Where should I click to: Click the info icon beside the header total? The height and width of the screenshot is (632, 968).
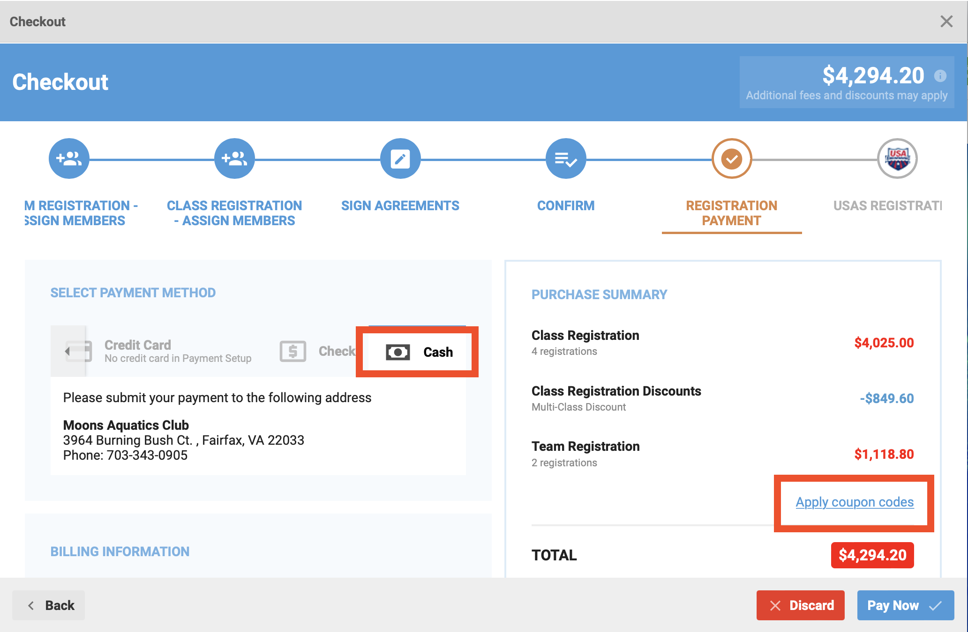940,76
